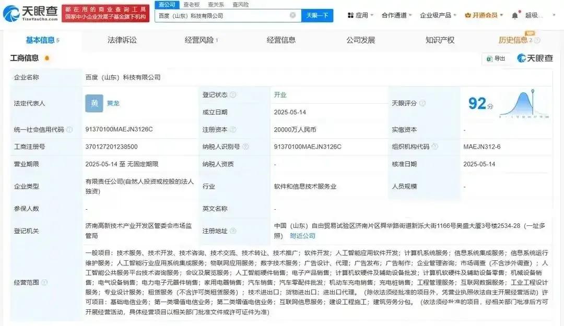Open the notification bell
Screen dimensions: 564x326
tap(515, 16)
